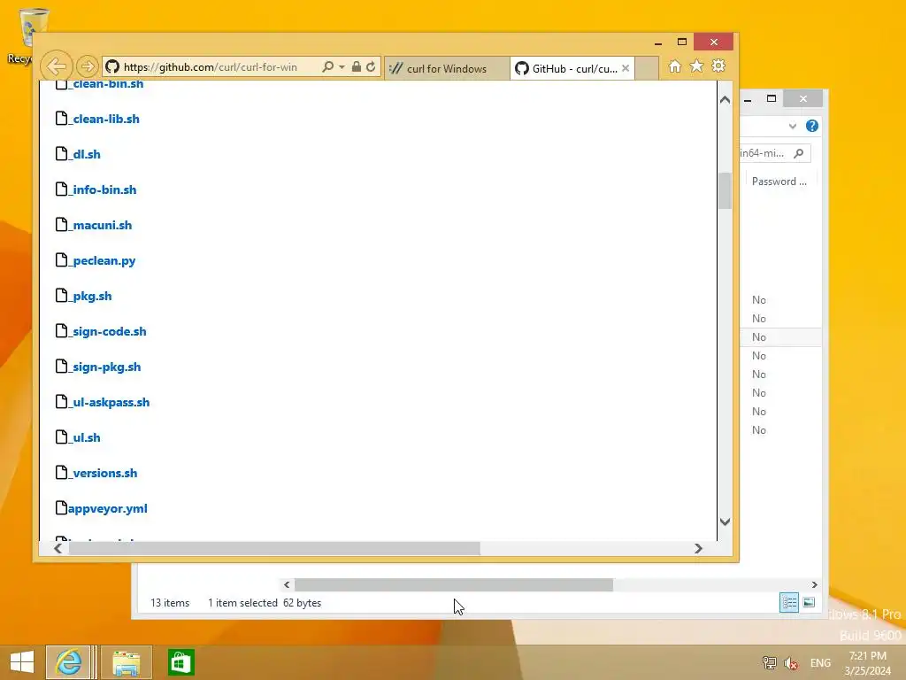The image size is (906, 680).
Task: Close the GitHub tab with its X
Action: (x=626, y=68)
